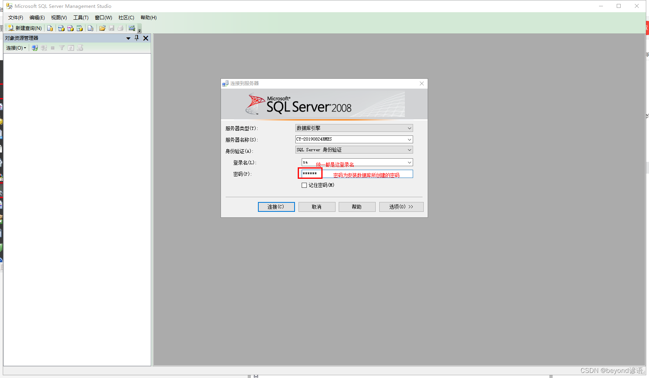The image size is (649, 378).
Task: Click the Open File folder icon
Action: 102,28
